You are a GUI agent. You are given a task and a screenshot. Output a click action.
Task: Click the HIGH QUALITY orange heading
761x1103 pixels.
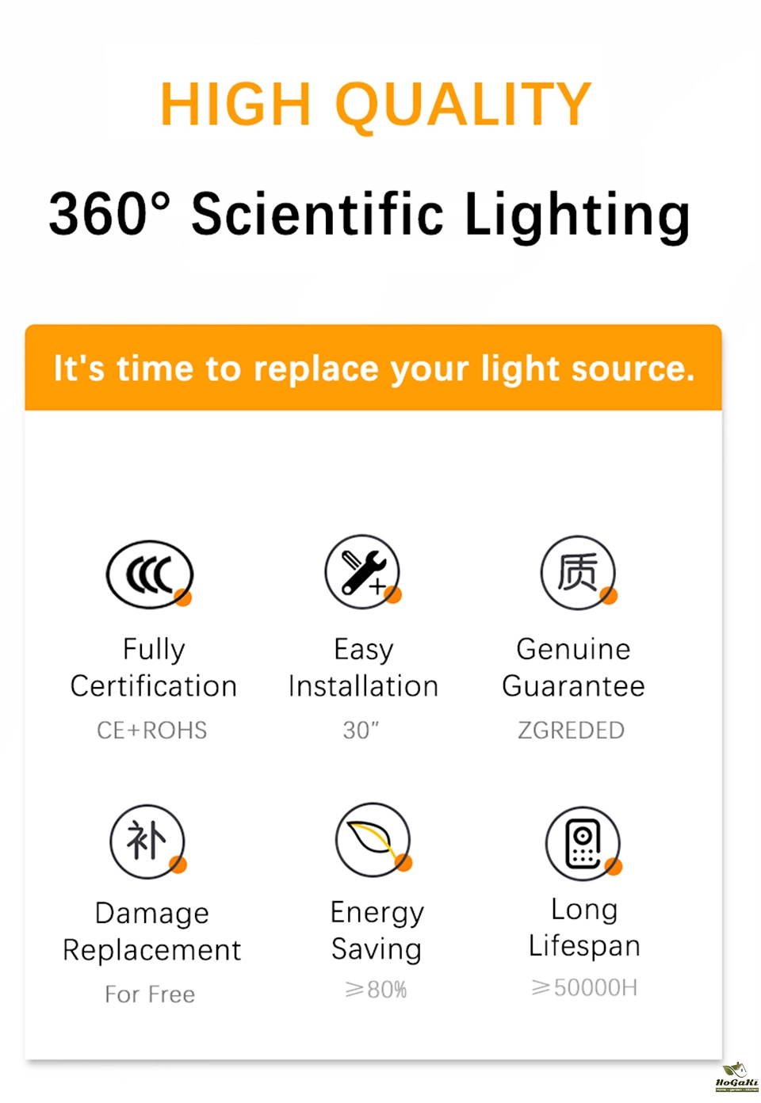[376, 105]
